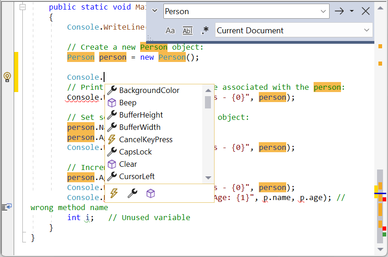The height and width of the screenshot is (257, 388).
Task: Toggle Use regular expressions option
Action: [205, 31]
